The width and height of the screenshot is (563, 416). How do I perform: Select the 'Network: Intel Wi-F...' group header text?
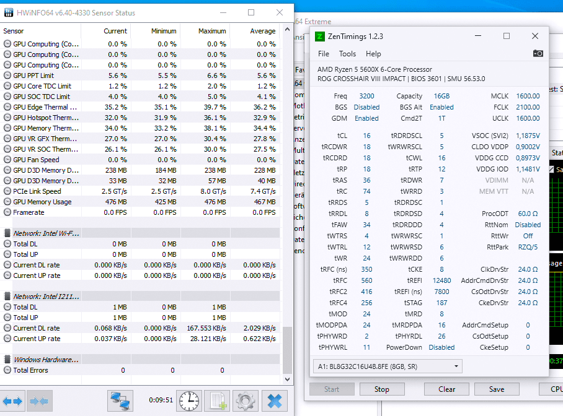[47, 233]
